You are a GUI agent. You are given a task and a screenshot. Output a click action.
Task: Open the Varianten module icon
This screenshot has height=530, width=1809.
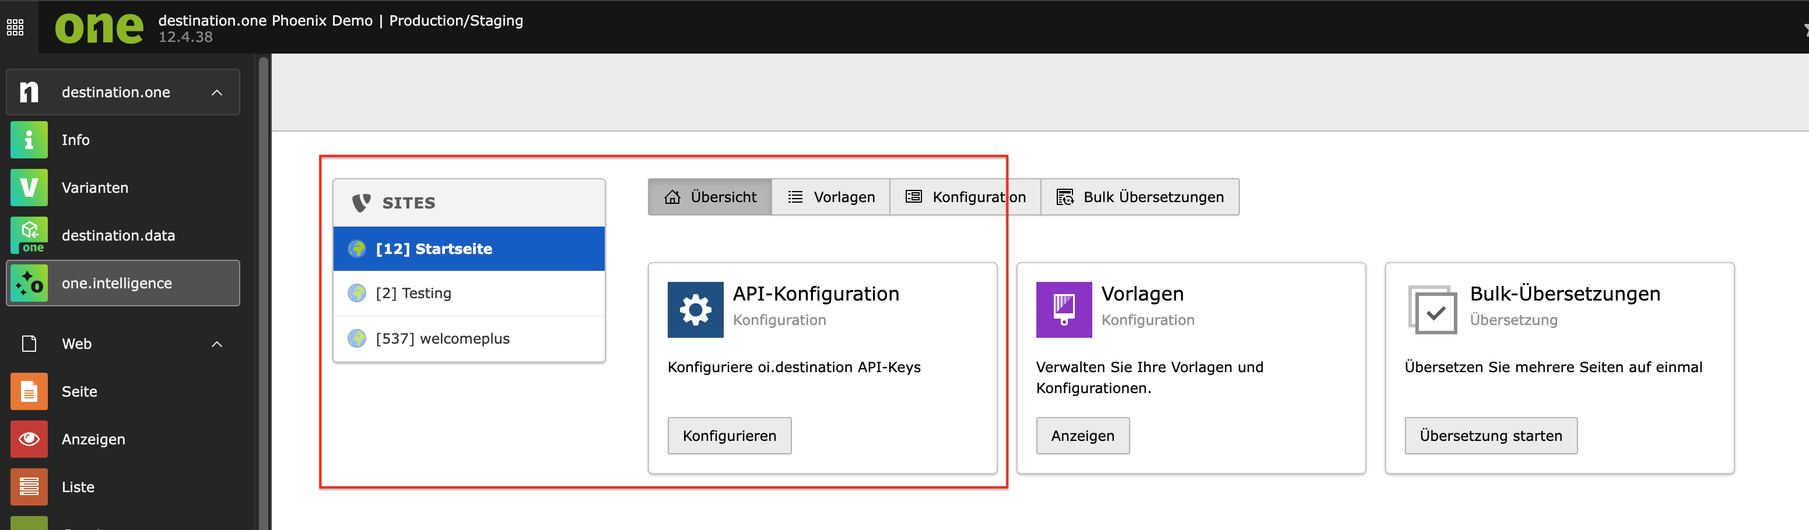pos(29,187)
